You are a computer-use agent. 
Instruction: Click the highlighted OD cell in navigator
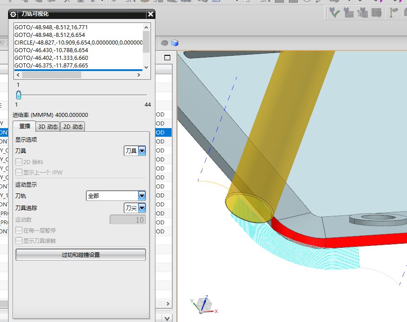tap(164, 133)
